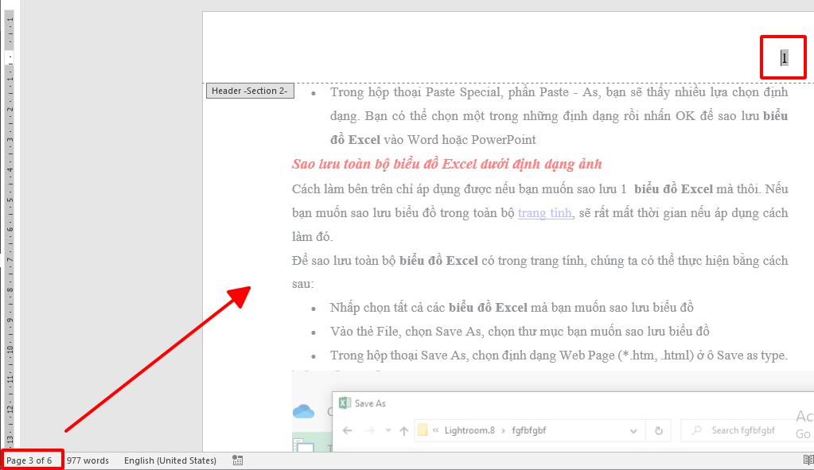The image size is (814, 470).
Task: Click the "Header -Section 2-" label tab
Action: click(249, 91)
